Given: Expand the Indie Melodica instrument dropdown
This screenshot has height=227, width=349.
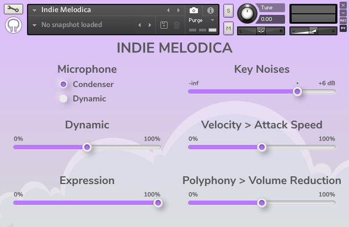Looking at the screenshot, I should (x=35, y=10).
